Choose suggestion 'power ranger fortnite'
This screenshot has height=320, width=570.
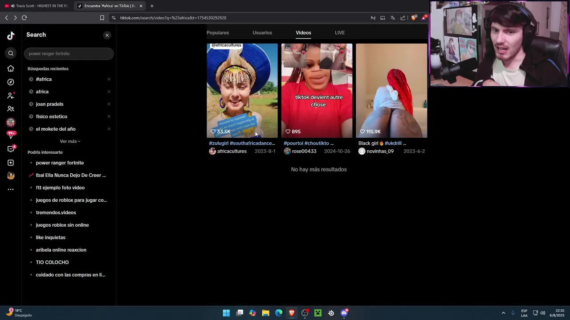click(x=60, y=163)
